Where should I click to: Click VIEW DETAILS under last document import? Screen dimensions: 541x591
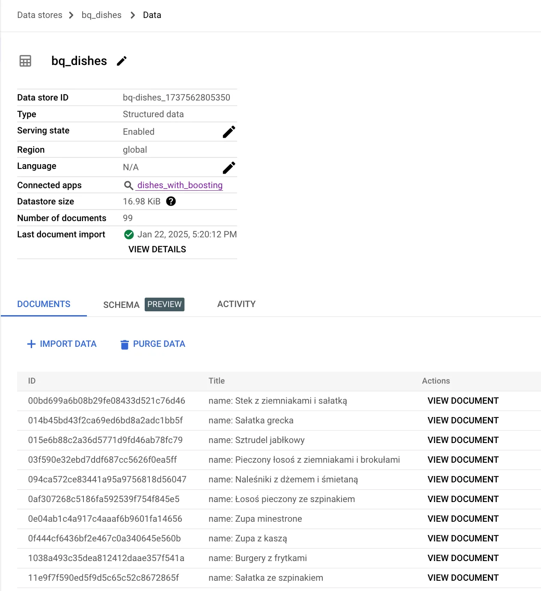click(157, 249)
